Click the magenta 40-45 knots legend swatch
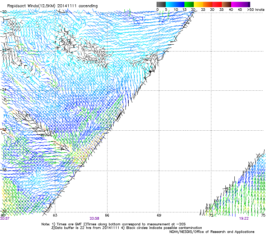Screen dimensions: 266x234 coord(236,4)
